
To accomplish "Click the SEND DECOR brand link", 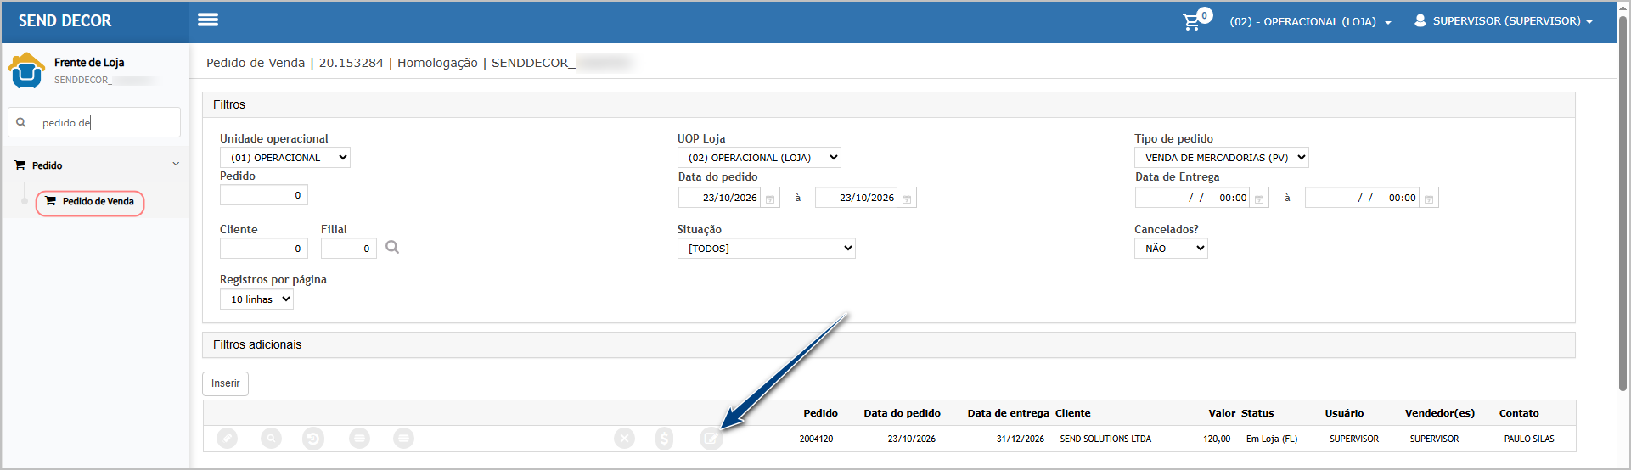I will (x=65, y=20).
